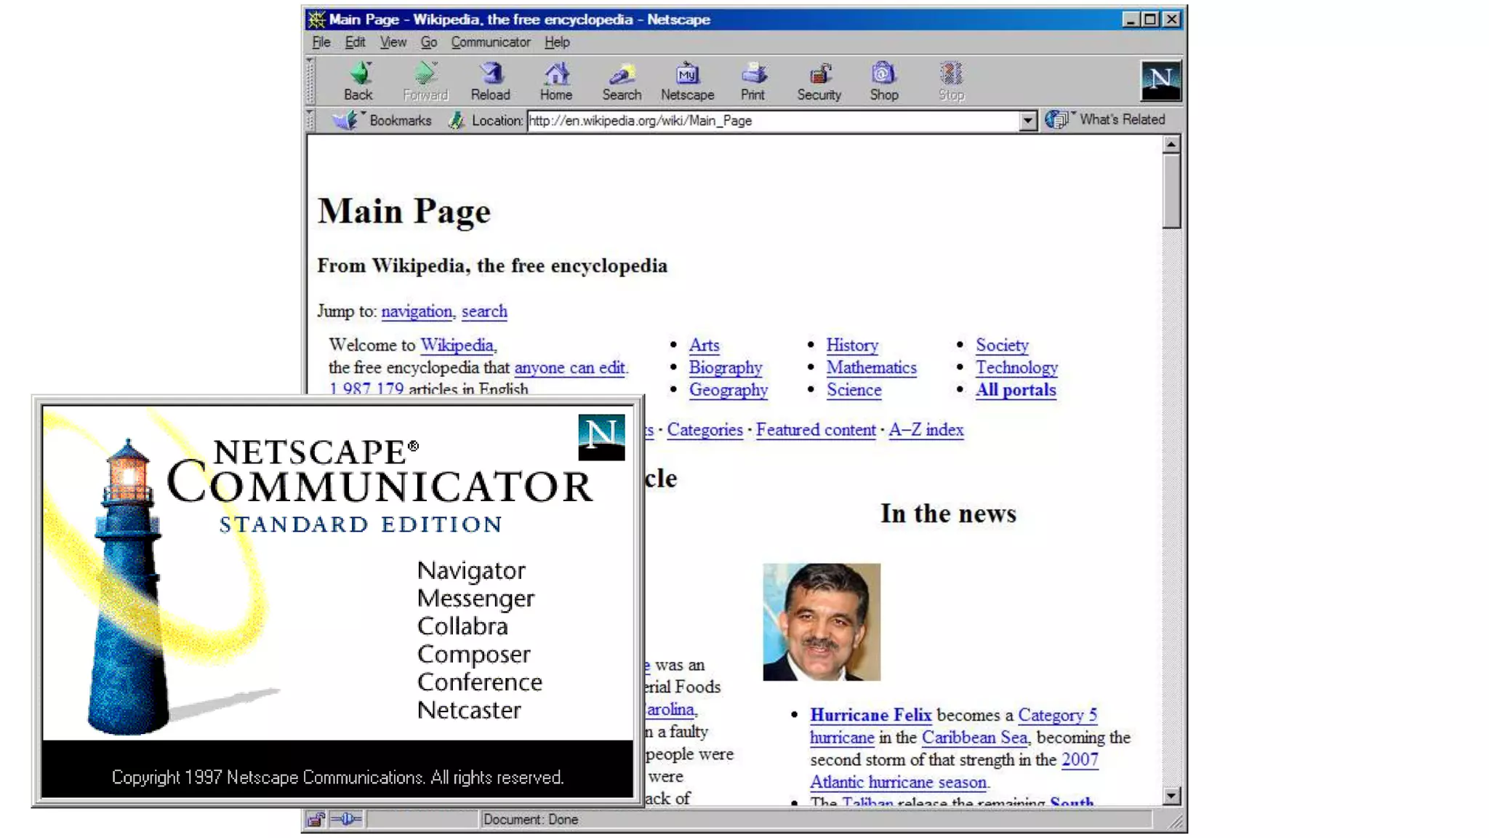Collapse the navigation toolbar grip handle
This screenshot has width=1489, height=838.
click(310, 81)
